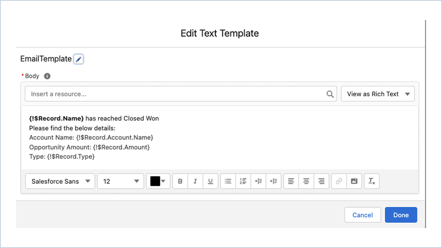Image resolution: width=442 pixels, height=248 pixels.
Task: Click the Body field info icon
Action: [47, 76]
